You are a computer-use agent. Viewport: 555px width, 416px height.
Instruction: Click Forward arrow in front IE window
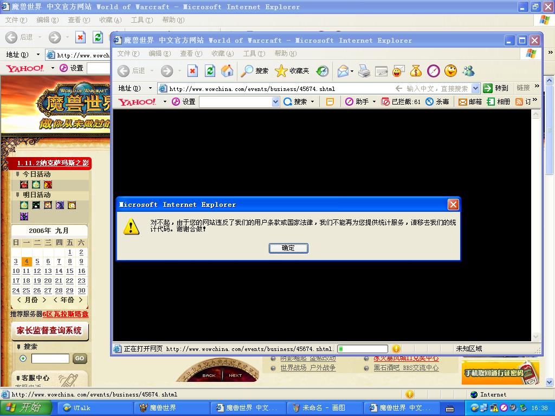167,71
